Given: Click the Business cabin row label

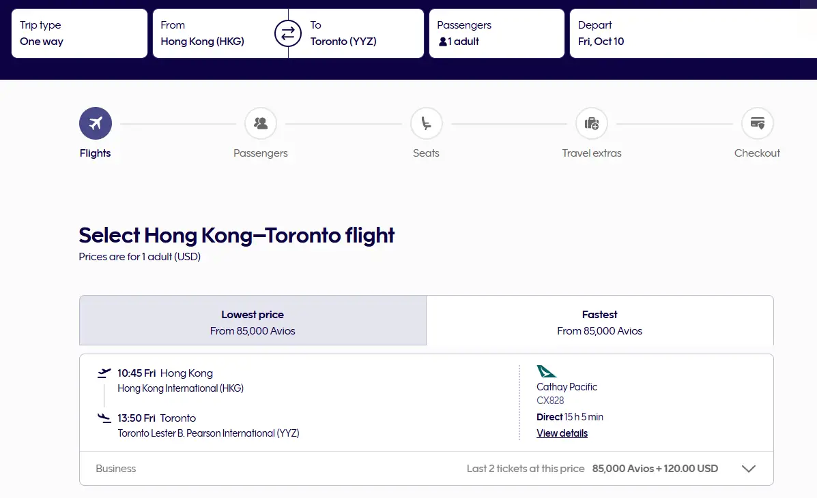Looking at the screenshot, I should [116, 469].
